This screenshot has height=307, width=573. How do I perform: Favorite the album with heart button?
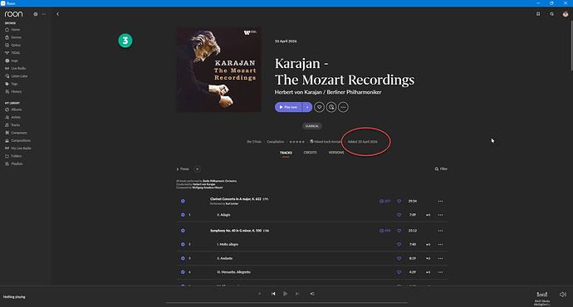[x=319, y=107]
